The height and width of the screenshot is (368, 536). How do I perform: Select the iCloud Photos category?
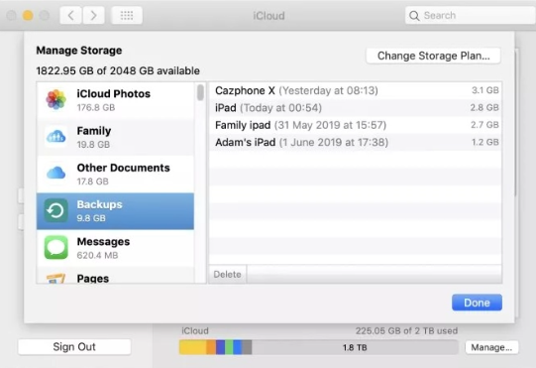(115, 100)
